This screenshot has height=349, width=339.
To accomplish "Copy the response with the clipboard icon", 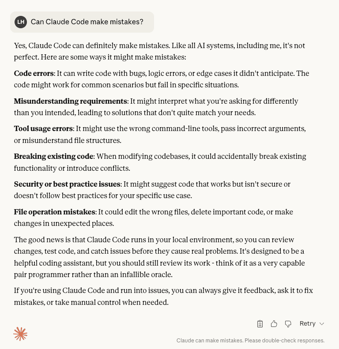I will (x=260, y=324).
